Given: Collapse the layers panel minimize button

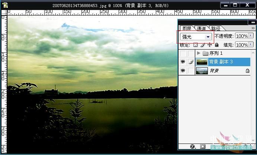Looking at the screenshot, I should click(253, 22).
